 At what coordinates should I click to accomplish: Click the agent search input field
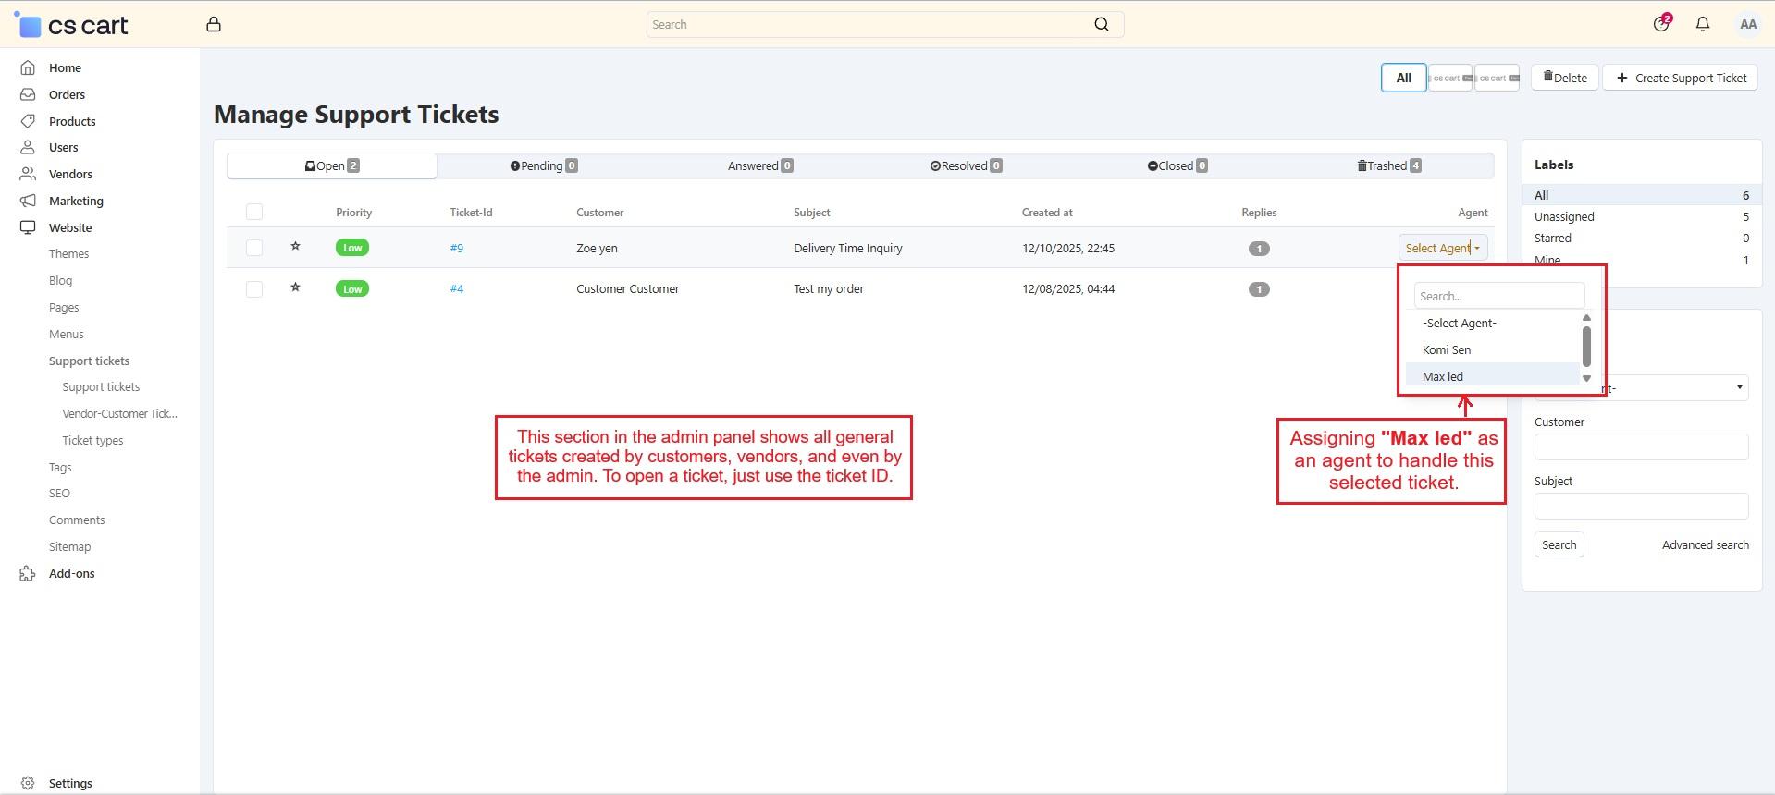(1498, 296)
